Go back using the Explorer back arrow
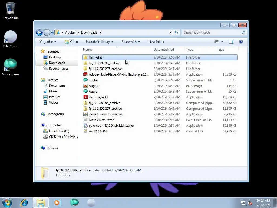 pos(39,32)
